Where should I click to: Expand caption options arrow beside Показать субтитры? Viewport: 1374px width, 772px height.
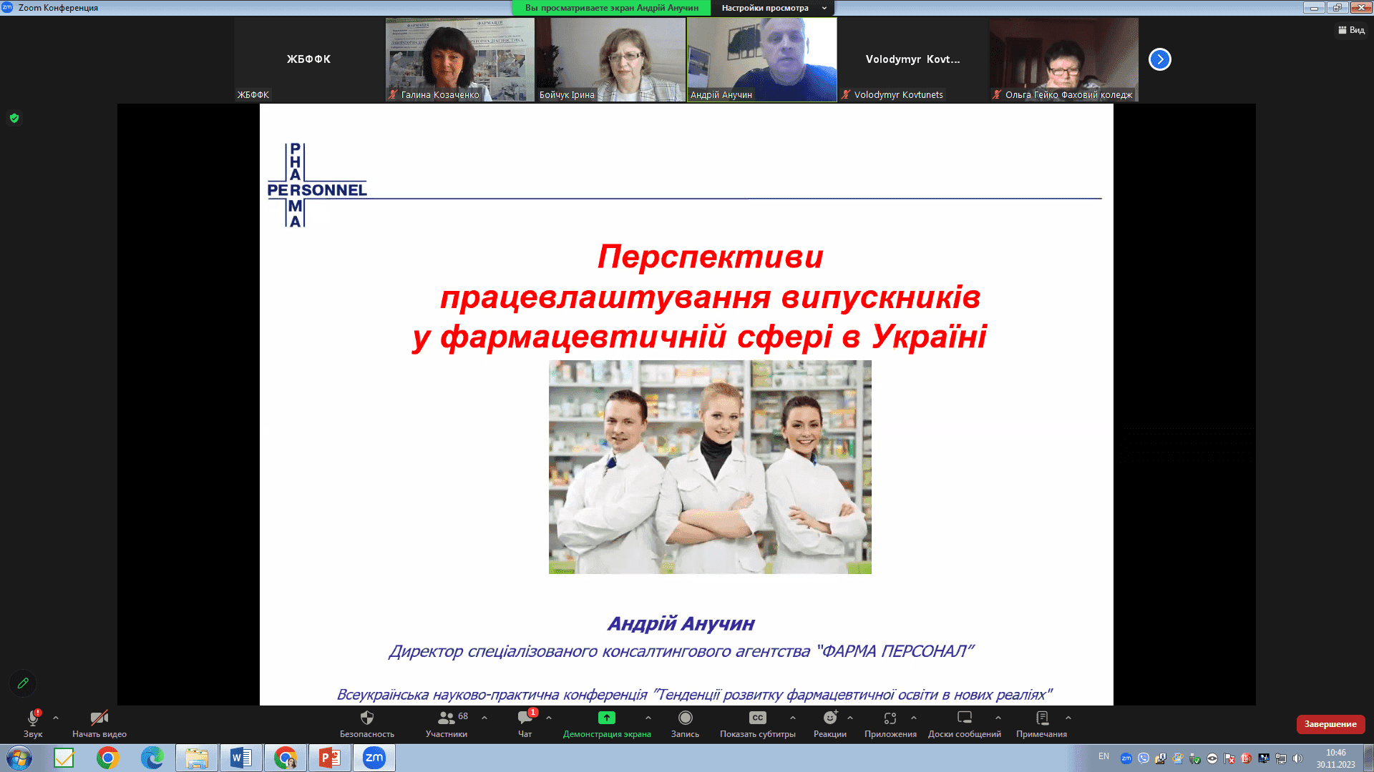(x=793, y=718)
